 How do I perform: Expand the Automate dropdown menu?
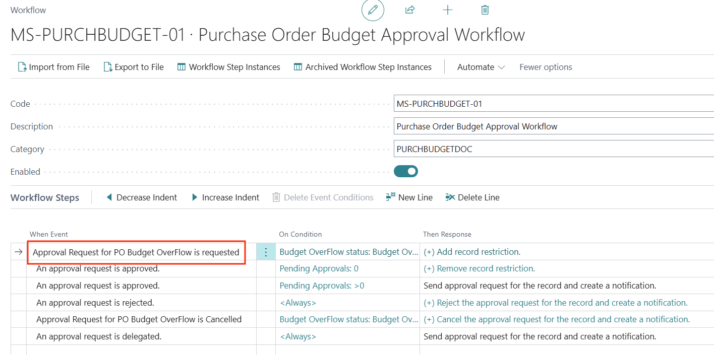point(481,67)
